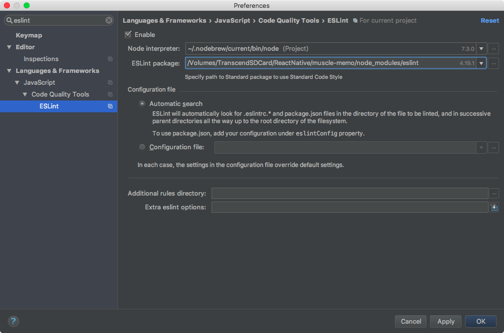This screenshot has height=333, width=504.
Task: Zoom the Preferences window with green button
Action: [27, 5]
